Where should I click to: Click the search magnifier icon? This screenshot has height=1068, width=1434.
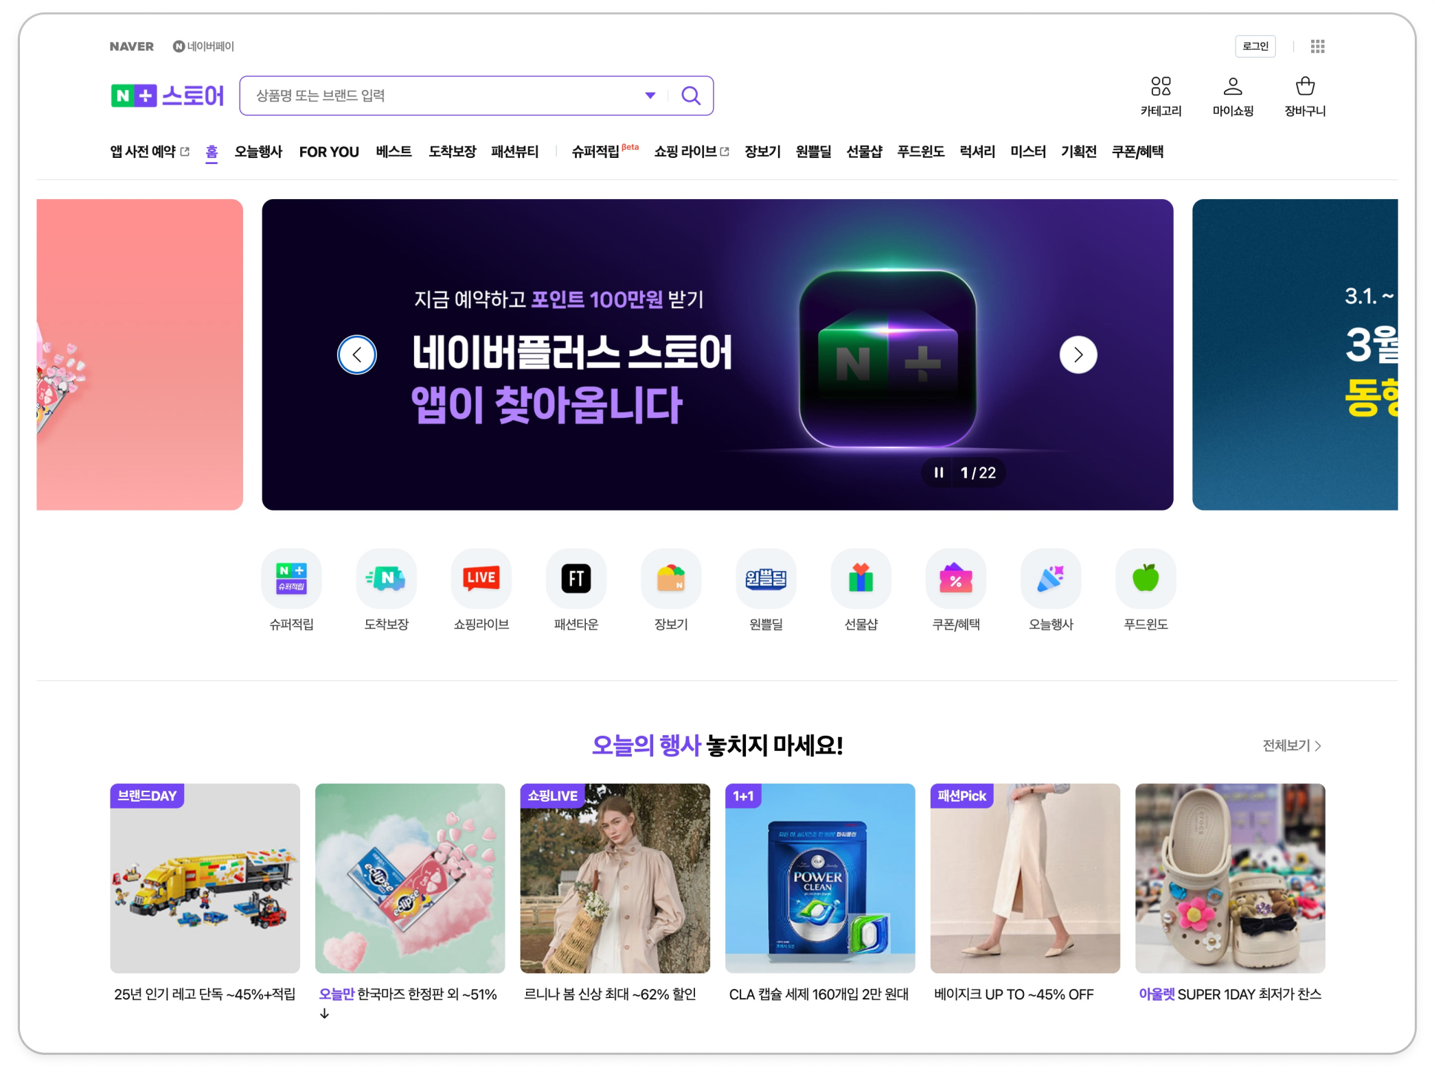coord(691,95)
